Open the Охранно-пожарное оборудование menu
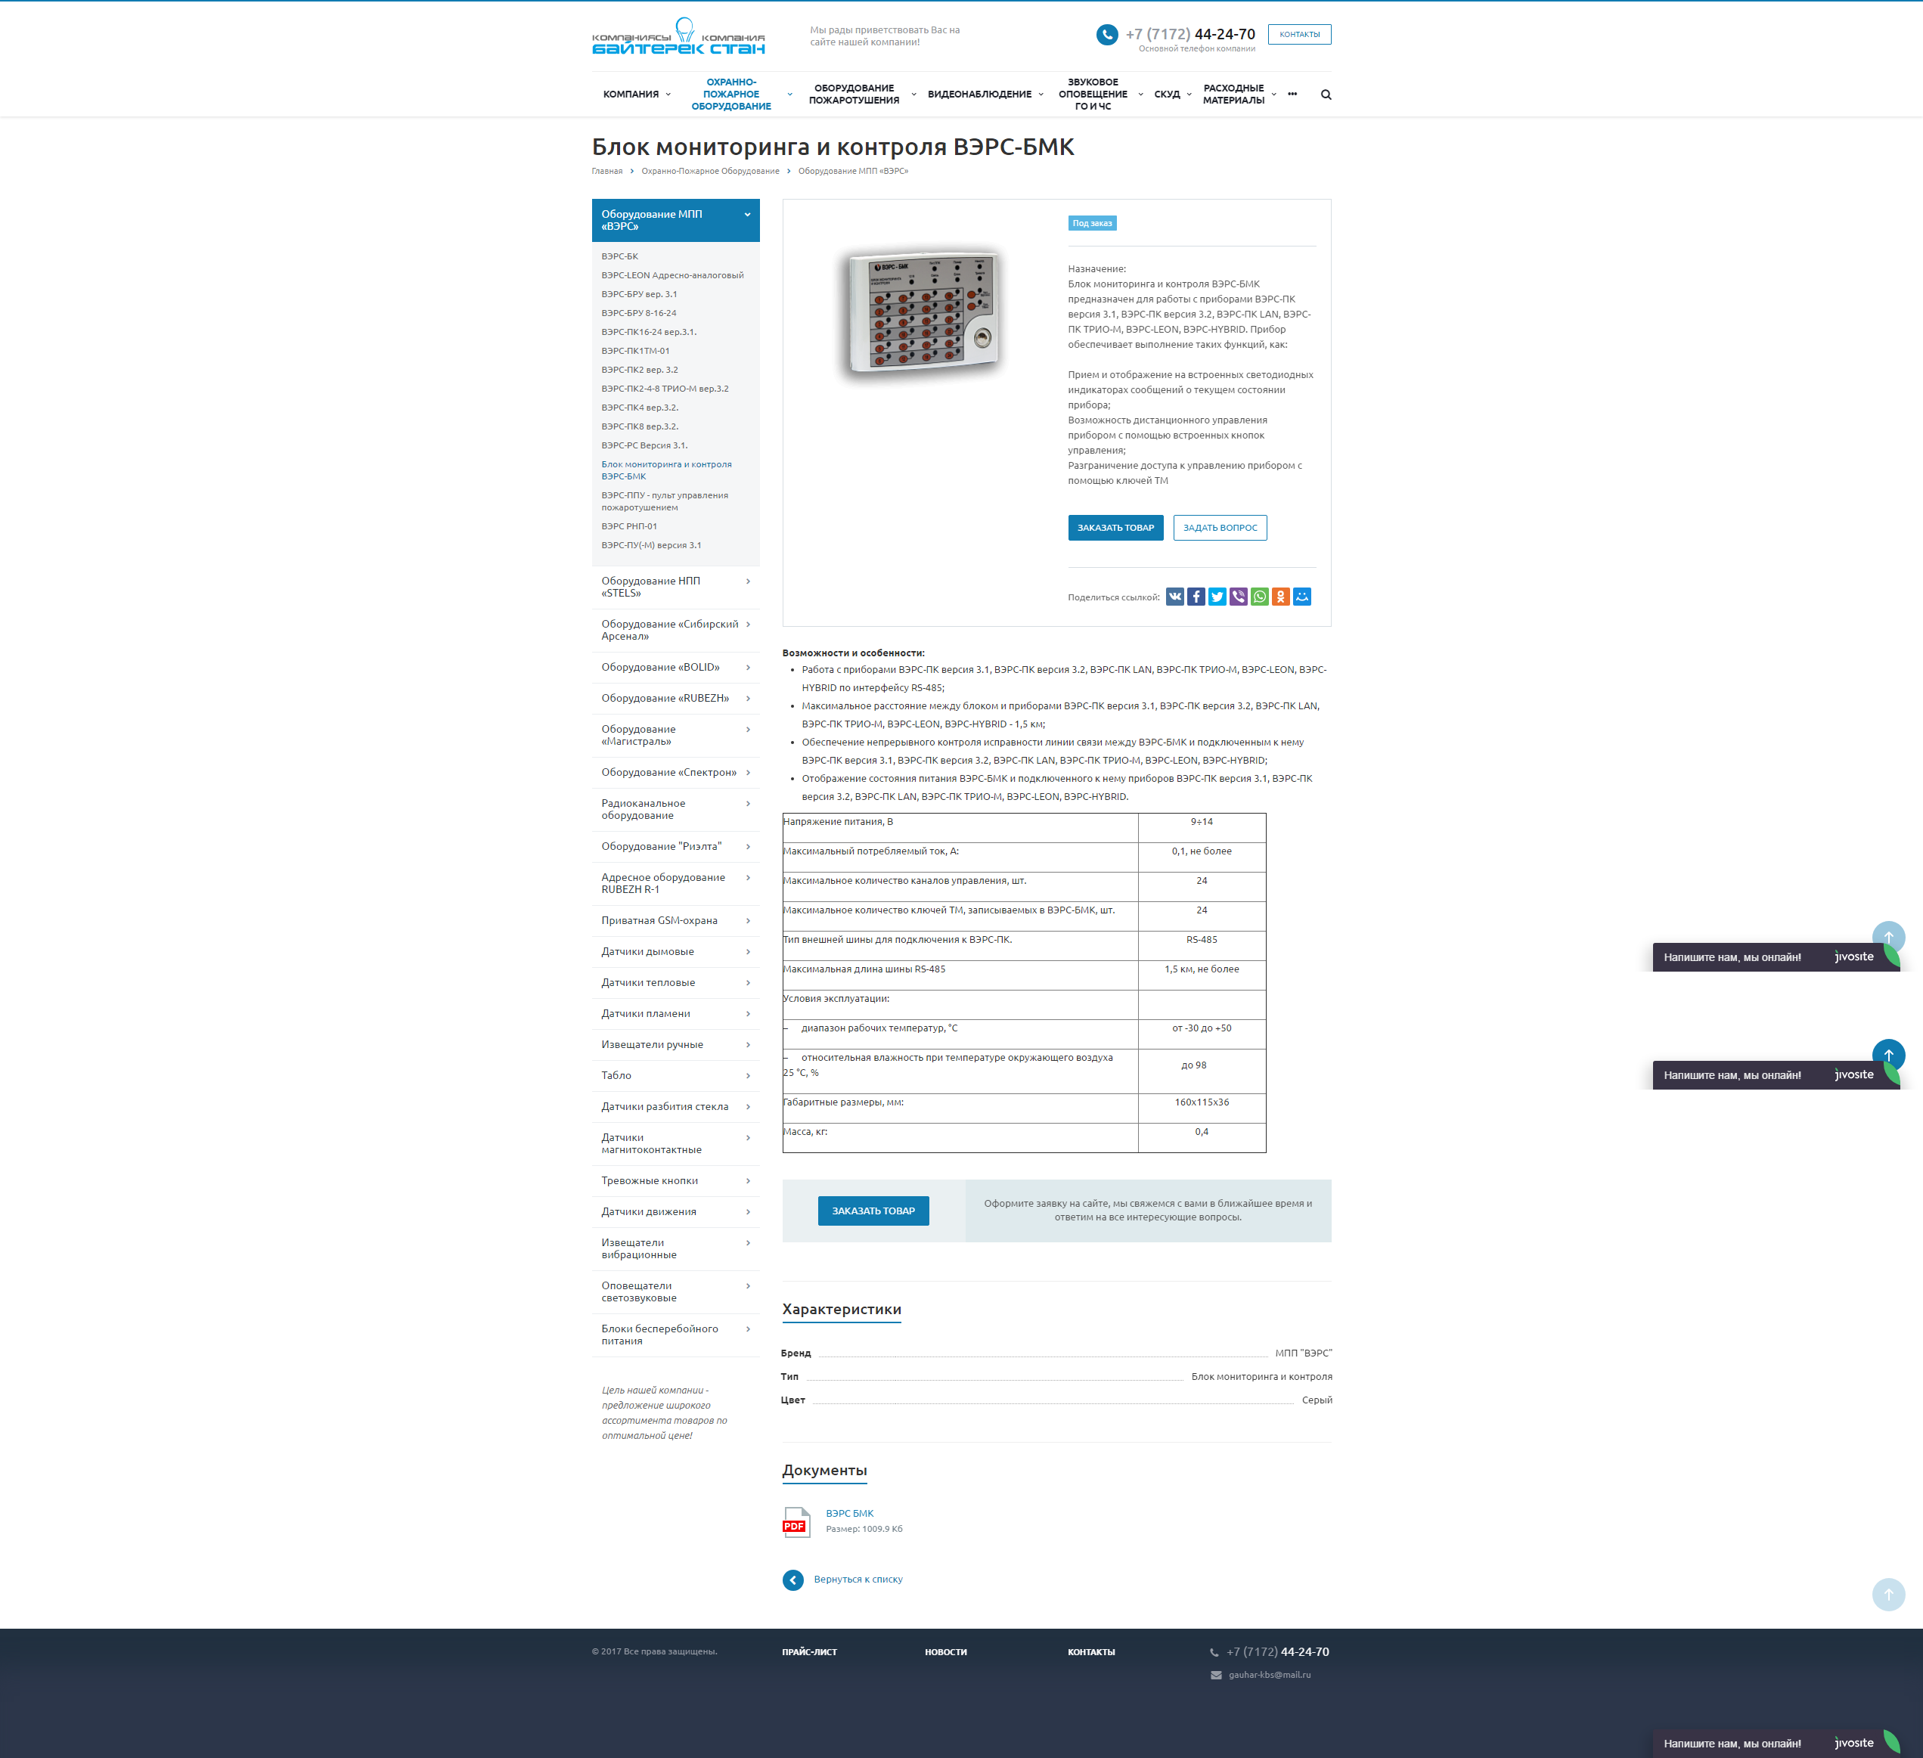Screen dimensions: 1923x1758 click(x=730, y=95)
